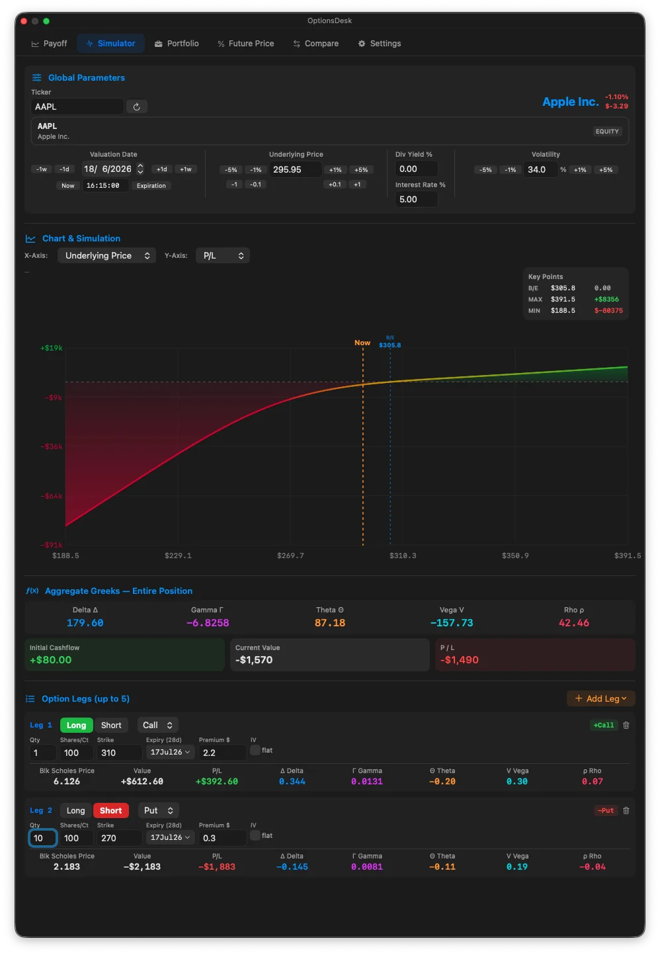Click the Expiration button
This screenshot has width=660, height=955.
pyautogui.click(x=151, y=186)
